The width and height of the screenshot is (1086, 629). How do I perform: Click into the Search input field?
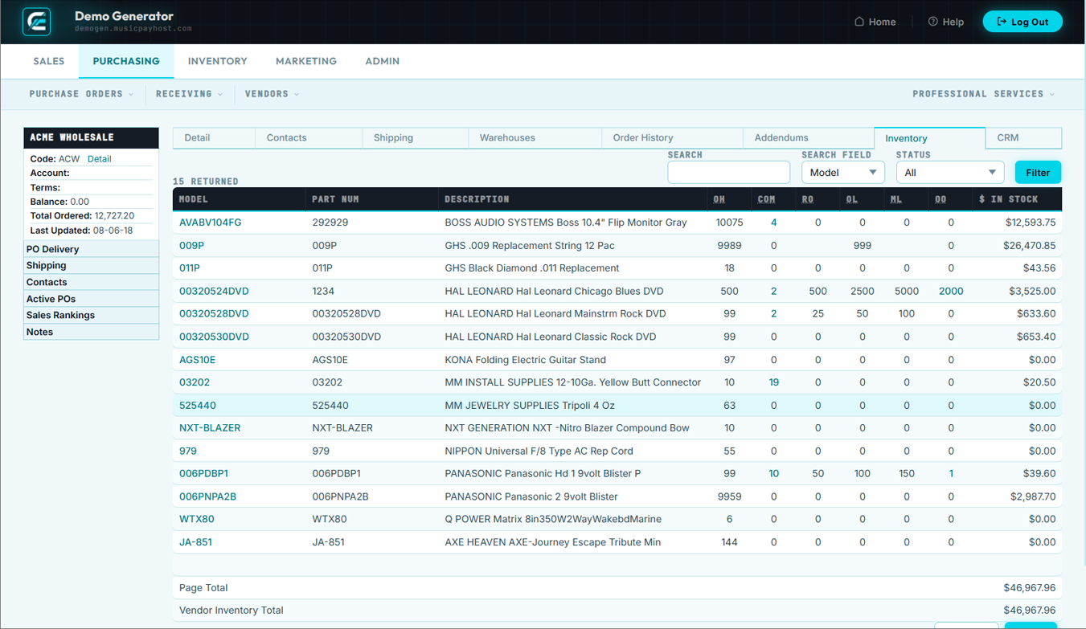tap(729, 173)
